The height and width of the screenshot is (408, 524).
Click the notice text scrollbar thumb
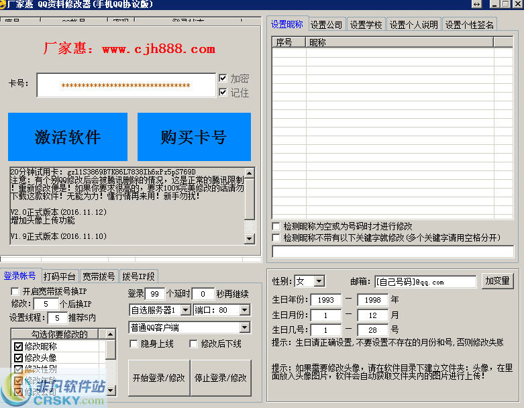(250, 199)
